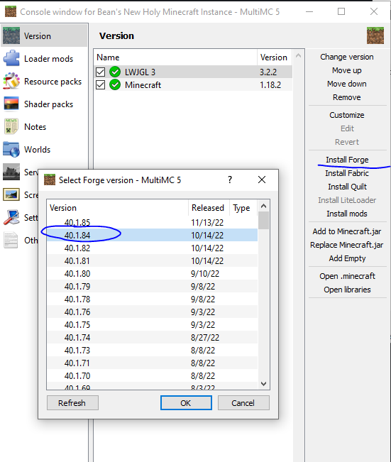The width and height of the screenshot is (391, 462).
Task: Confirm Forge selection with OK
Action: point(186,403)
